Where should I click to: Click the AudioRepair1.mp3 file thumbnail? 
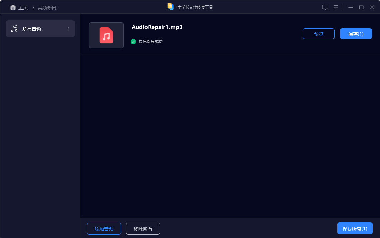[106, 35]
